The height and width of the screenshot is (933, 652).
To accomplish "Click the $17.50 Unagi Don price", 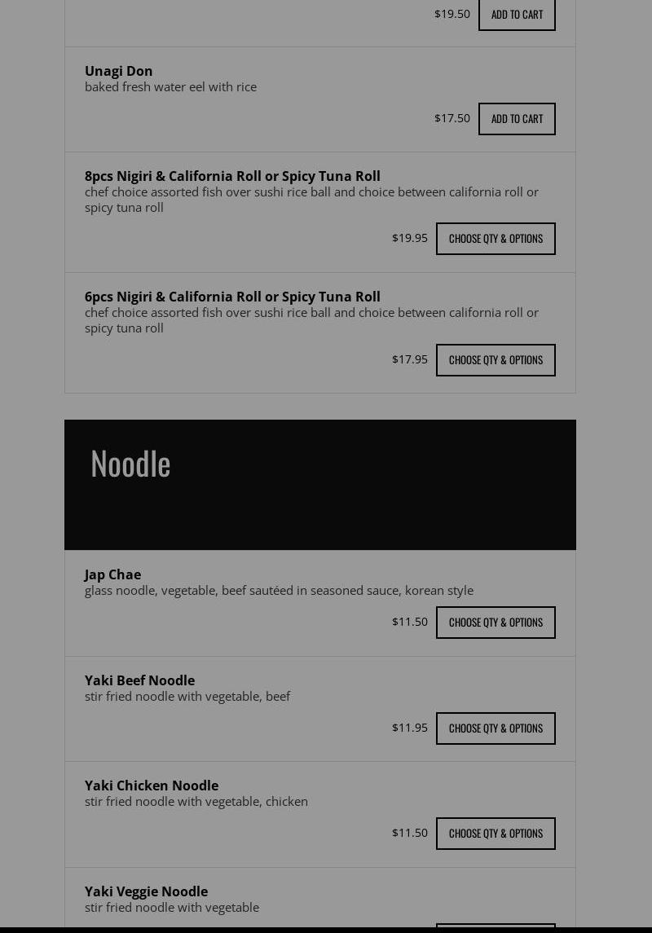I will (452, 118).
